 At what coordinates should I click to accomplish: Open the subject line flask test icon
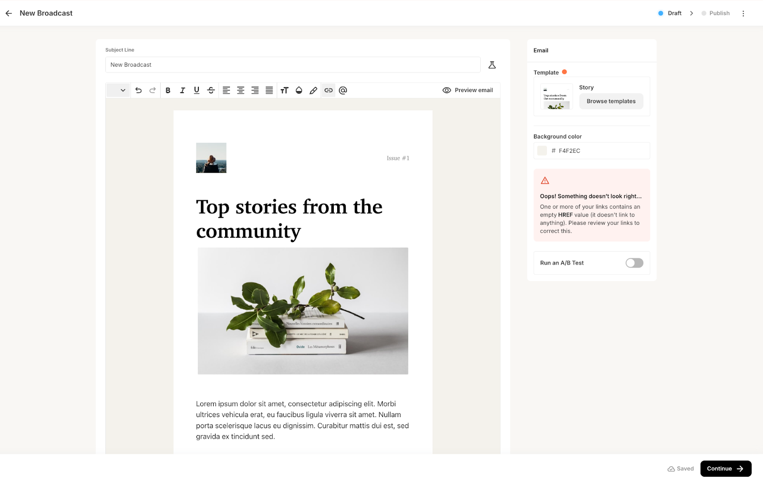(492, 65)
